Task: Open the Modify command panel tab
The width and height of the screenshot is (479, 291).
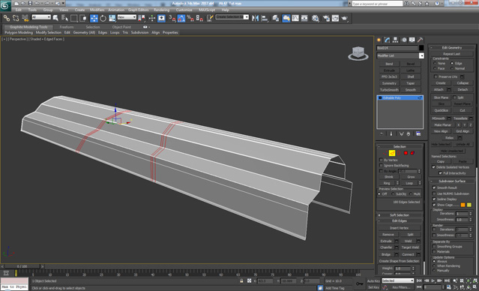Action: (388, 40)
